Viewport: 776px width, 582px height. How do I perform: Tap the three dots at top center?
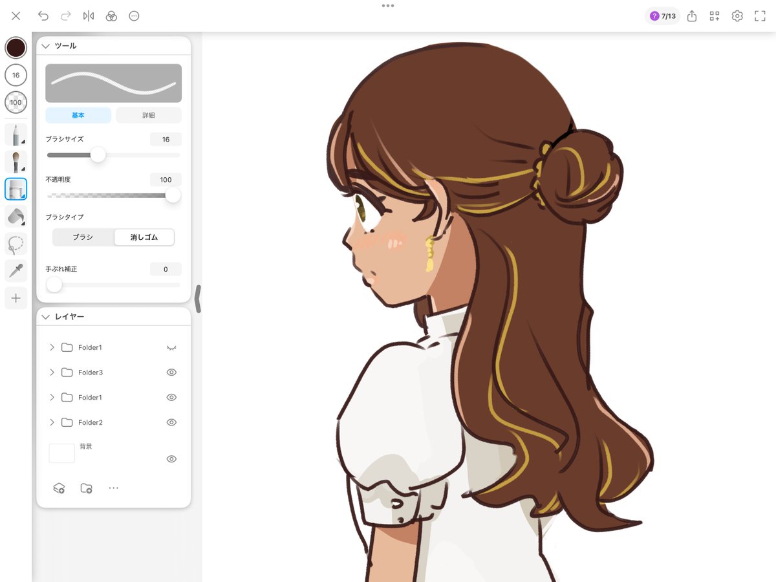388,5
